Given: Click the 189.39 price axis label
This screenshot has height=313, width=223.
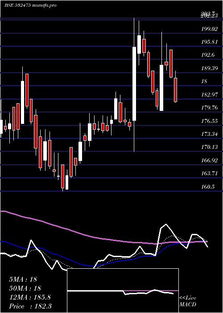Looking at the screenshot, I should (209, 68).
